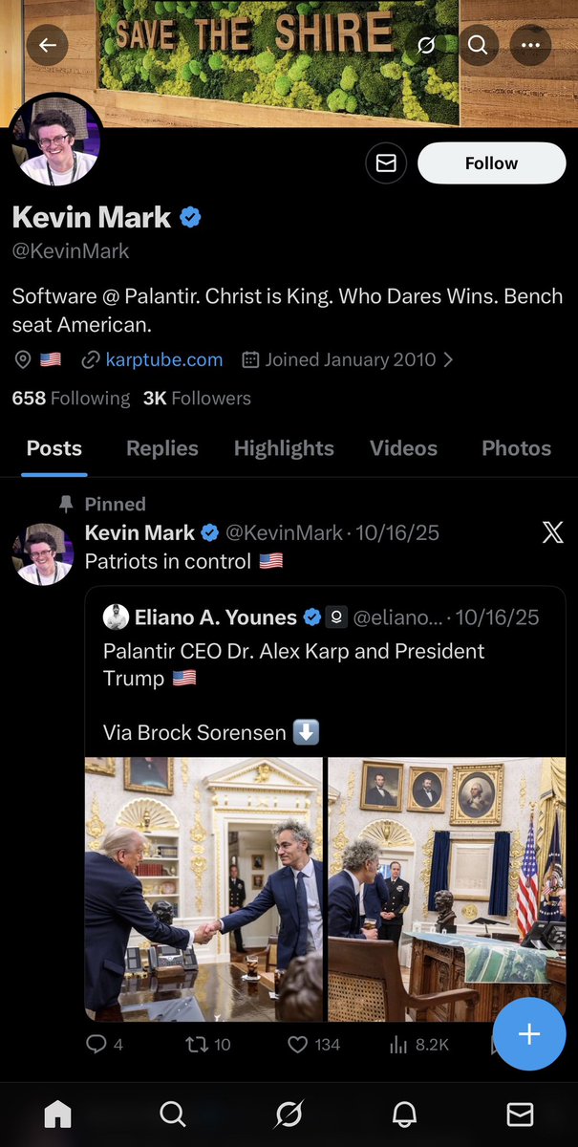Open Notifications bell in bottom bar
The width and height of the screenshot is (578, 1147).
pos(404,1114)
